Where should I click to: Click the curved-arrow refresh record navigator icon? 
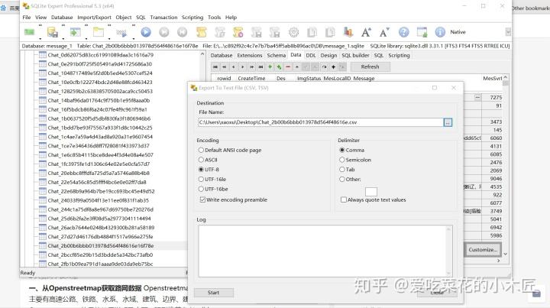click(324, 66)
